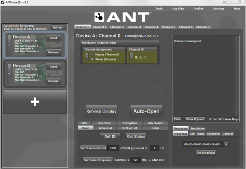Image resolution: width=246 pixels, height=169 pixels.
Task: Click the Auto-Open button
Action: tap(146, 111)
